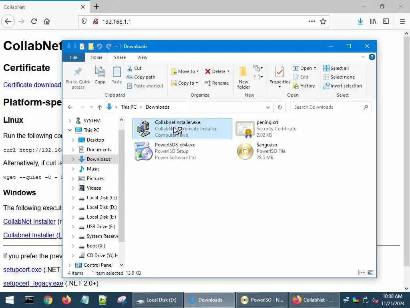This screenshot has height=308, width=410.
Task: Click the Windows Start button
Action: [x=10, y=300]
